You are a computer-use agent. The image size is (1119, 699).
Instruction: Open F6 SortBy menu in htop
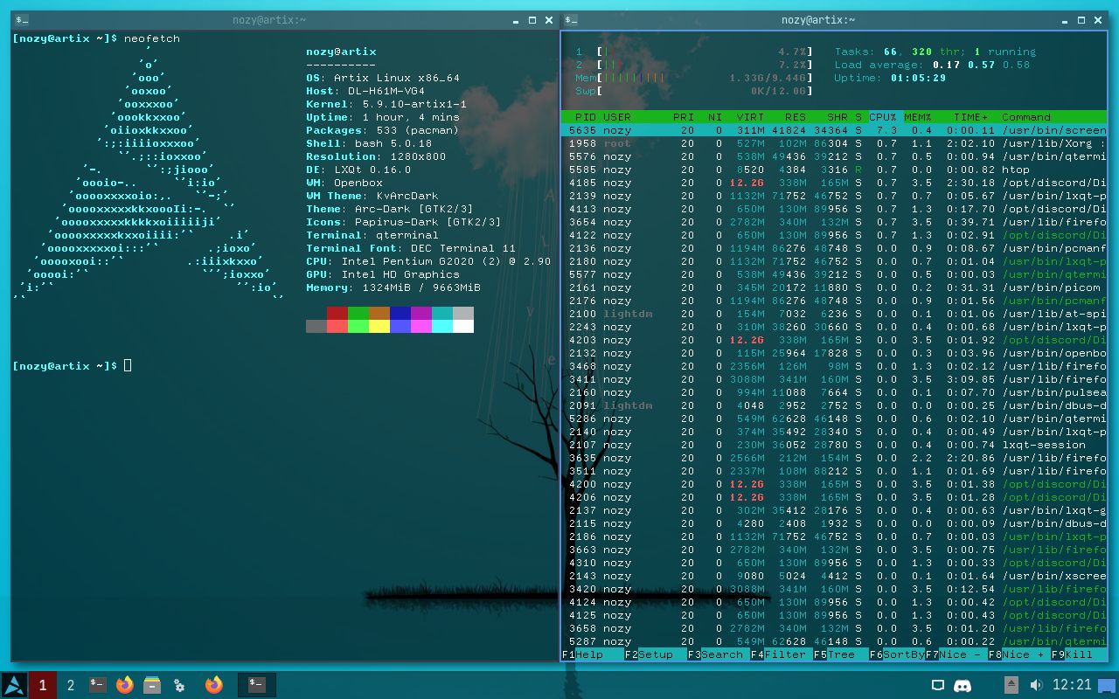[x=897, y=654]
